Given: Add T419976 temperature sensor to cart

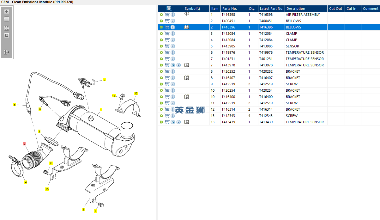Looking at the screenshot, I should pyautogui.click(x=167, y=52).
